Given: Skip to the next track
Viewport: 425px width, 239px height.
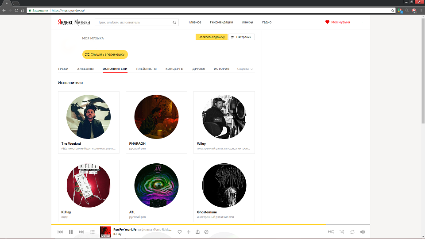Looking at the screenshot, I should (81, 232).
